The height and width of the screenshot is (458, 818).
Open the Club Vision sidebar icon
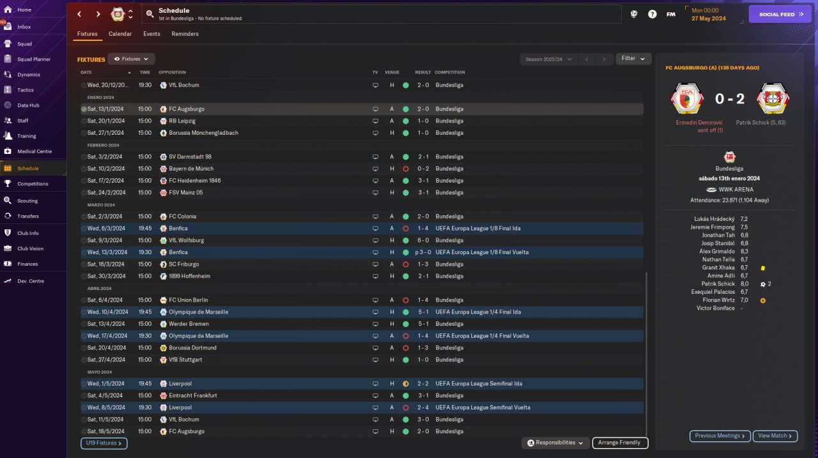click(x=8, y=248)
